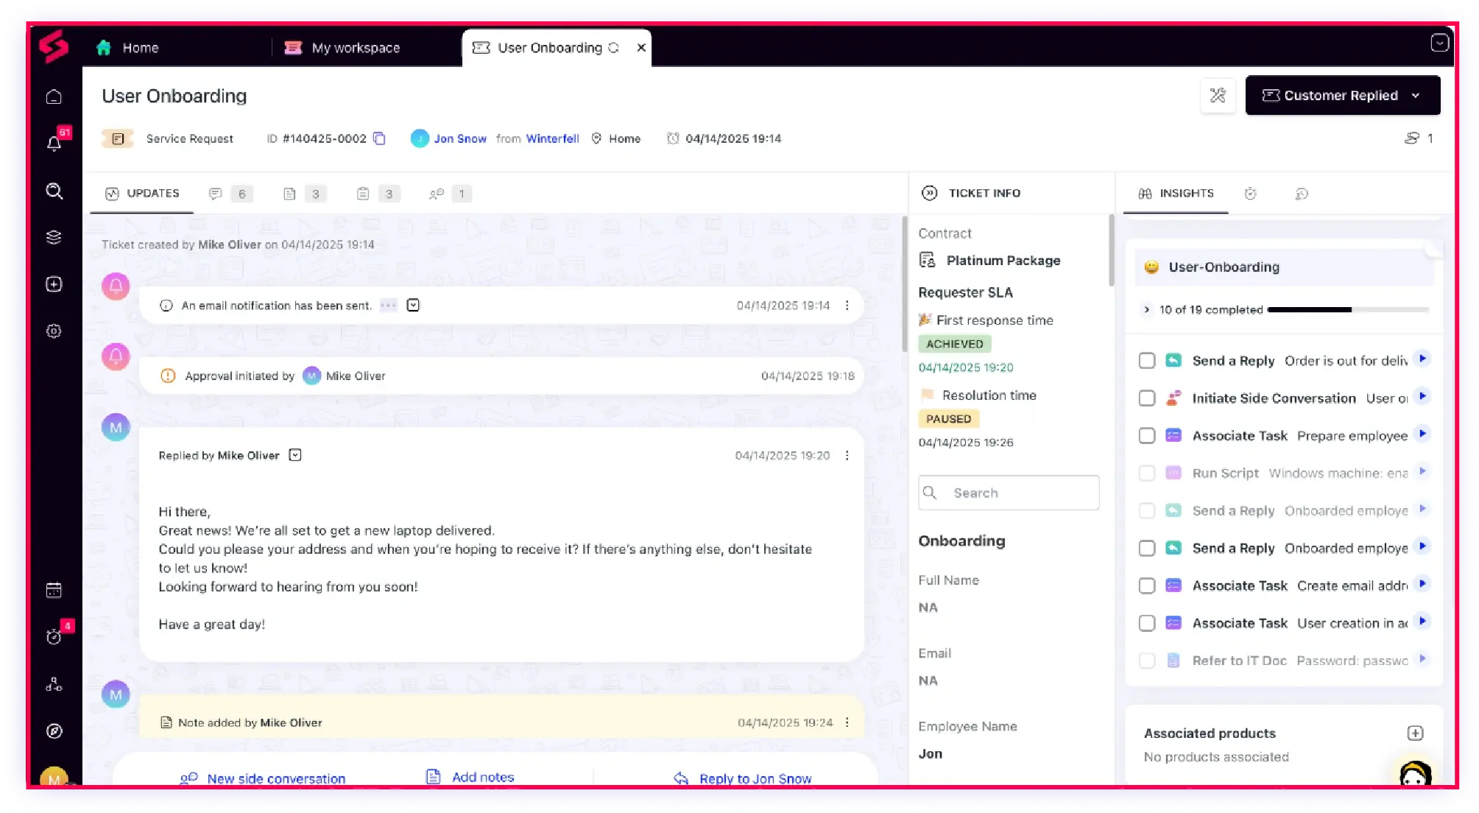Check the Associate Task user creation item

pos(1146,622)
